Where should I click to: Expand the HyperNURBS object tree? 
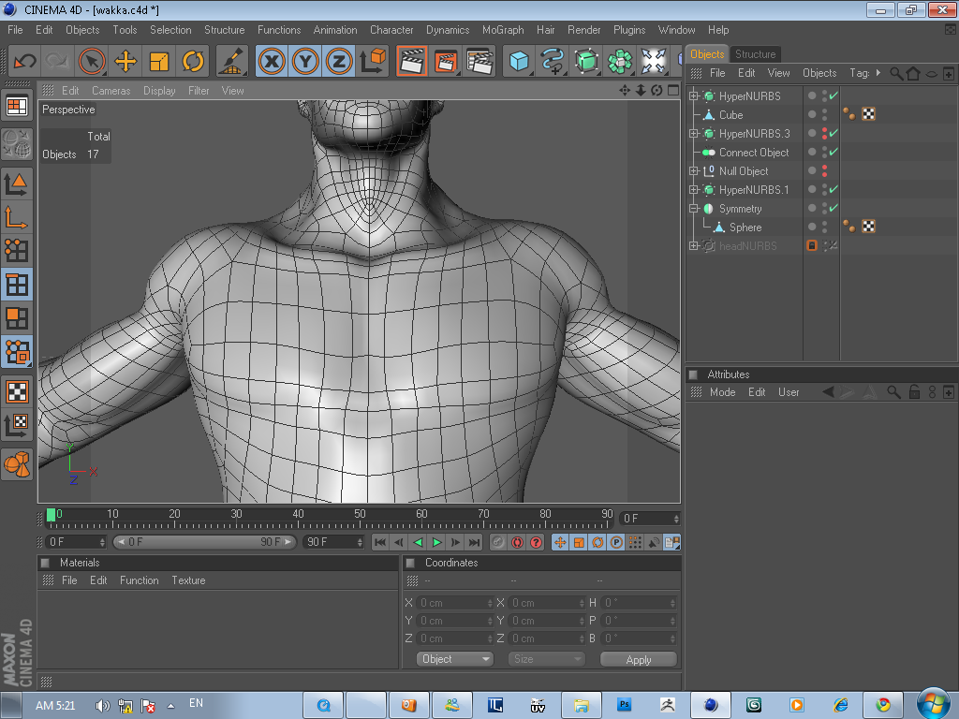(x=693, y=96)
